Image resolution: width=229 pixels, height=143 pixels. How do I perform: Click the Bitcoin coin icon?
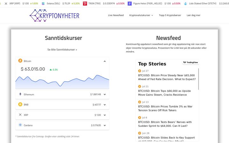(x=20, y=61)
